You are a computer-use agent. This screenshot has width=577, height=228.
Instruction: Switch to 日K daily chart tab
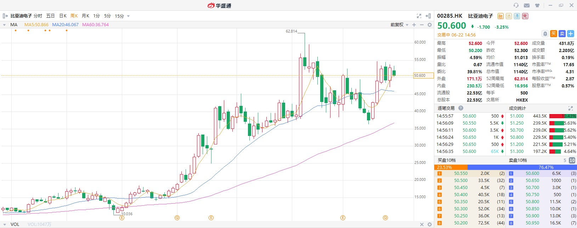pyautogui.click(x=63, y=16)
